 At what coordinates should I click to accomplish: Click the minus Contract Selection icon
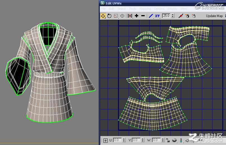(143, 16)
